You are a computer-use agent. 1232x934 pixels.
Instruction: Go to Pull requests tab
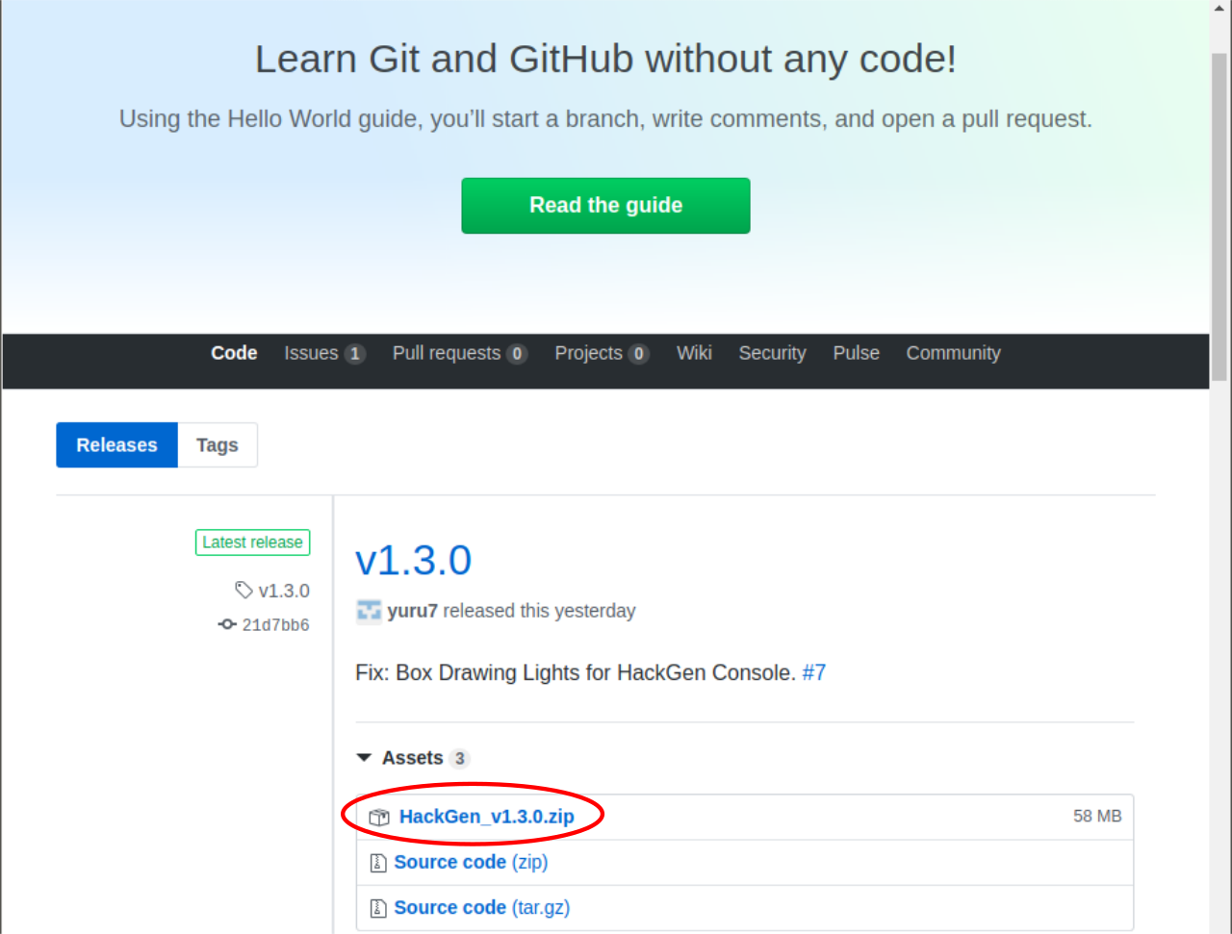pyautogui.click(x=460, y=353)
